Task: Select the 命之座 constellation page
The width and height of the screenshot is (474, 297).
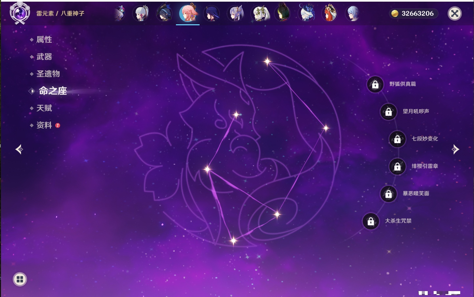Action: click(53, 91)
